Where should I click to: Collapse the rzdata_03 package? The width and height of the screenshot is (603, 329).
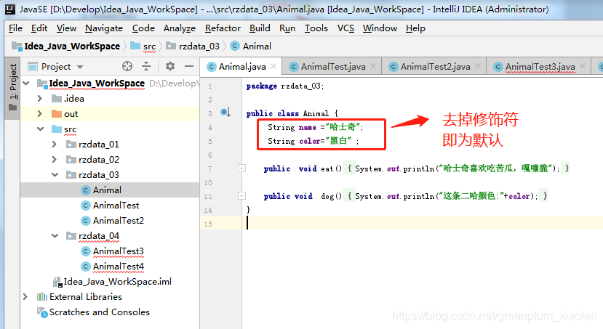(x=55, y=175)
